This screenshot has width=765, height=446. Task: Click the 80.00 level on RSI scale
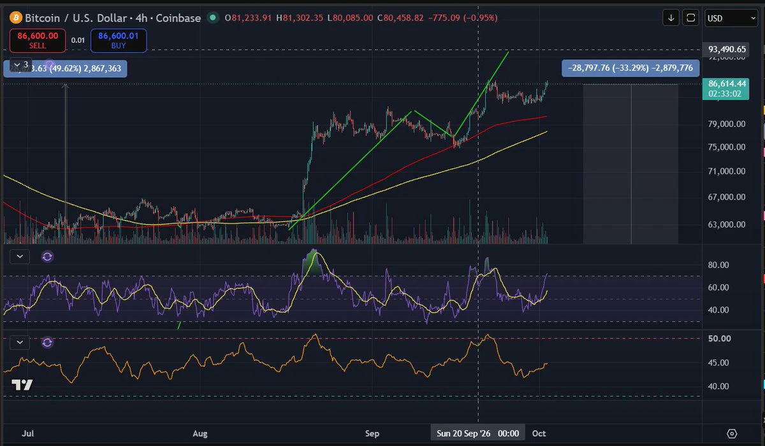pyautogui.click(x=718, y=265)
